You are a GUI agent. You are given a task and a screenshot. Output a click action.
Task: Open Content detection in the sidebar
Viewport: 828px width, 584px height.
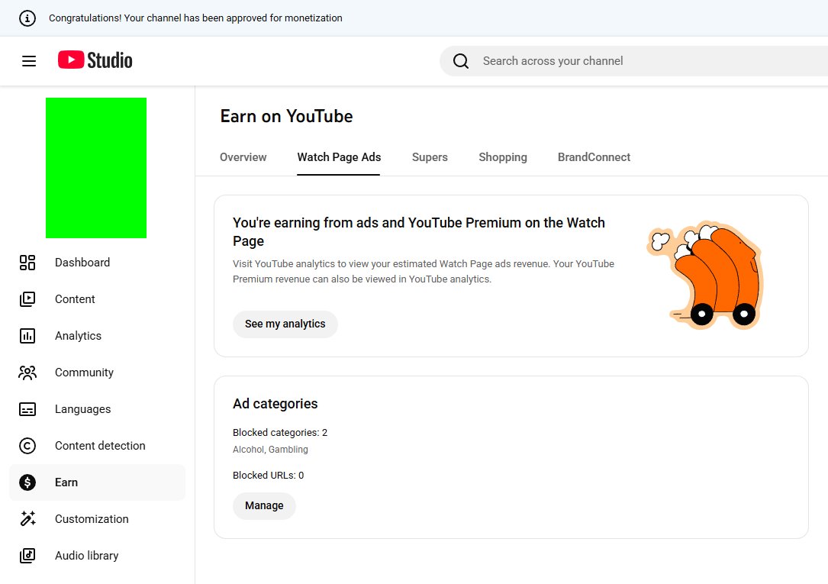[97, 446]
